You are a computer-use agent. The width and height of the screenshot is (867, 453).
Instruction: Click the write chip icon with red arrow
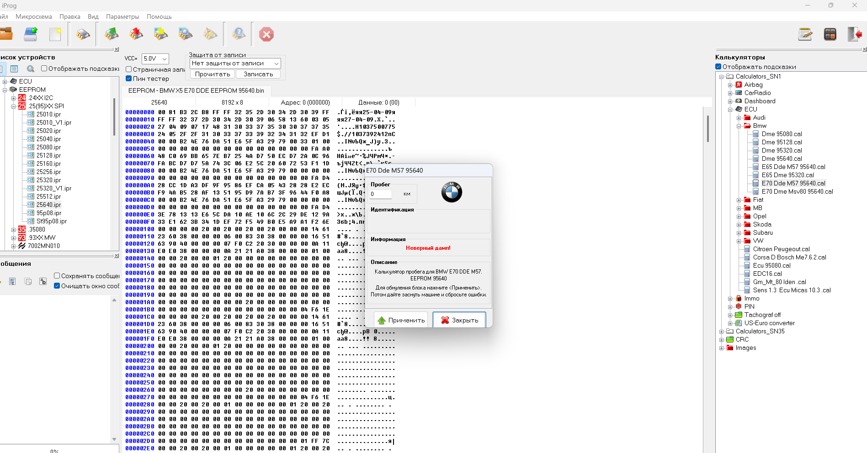[x=136, y=34]
